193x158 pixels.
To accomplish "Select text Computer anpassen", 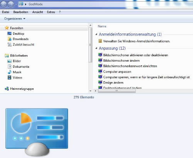I will 117,72.
